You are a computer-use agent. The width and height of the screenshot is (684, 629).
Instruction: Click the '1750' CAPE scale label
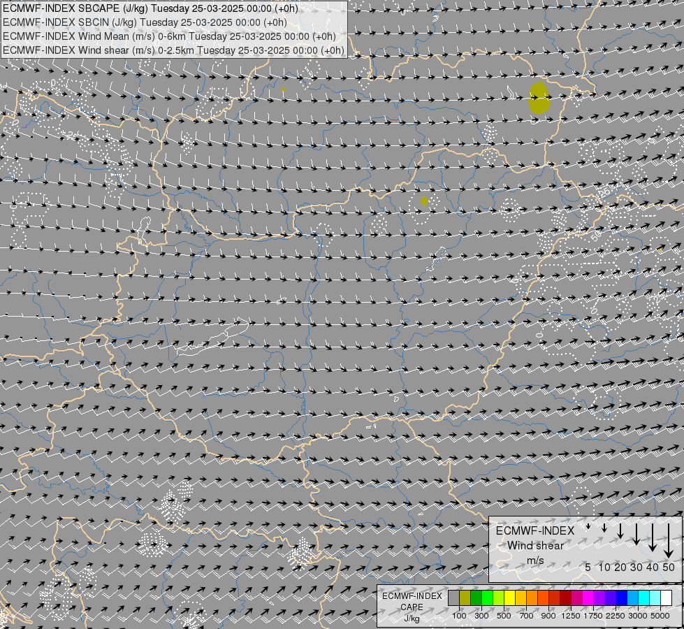[593, 616]
